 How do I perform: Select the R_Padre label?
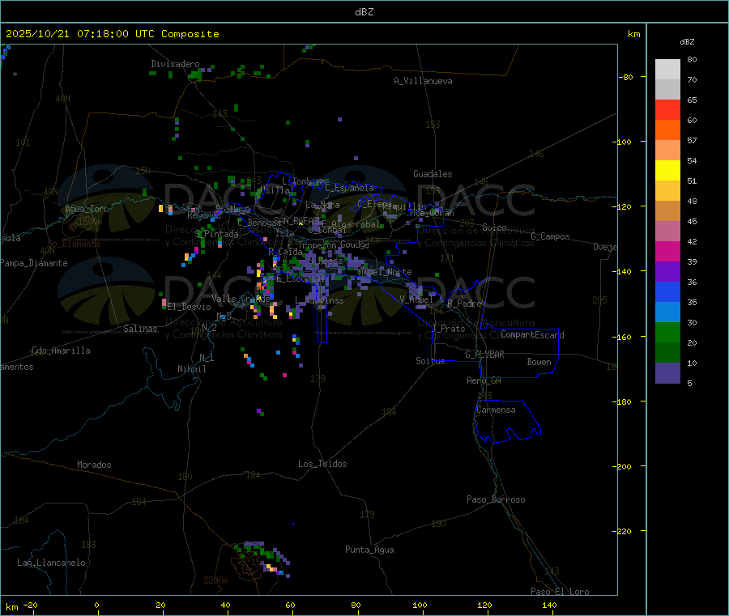(x=464, y=304)
